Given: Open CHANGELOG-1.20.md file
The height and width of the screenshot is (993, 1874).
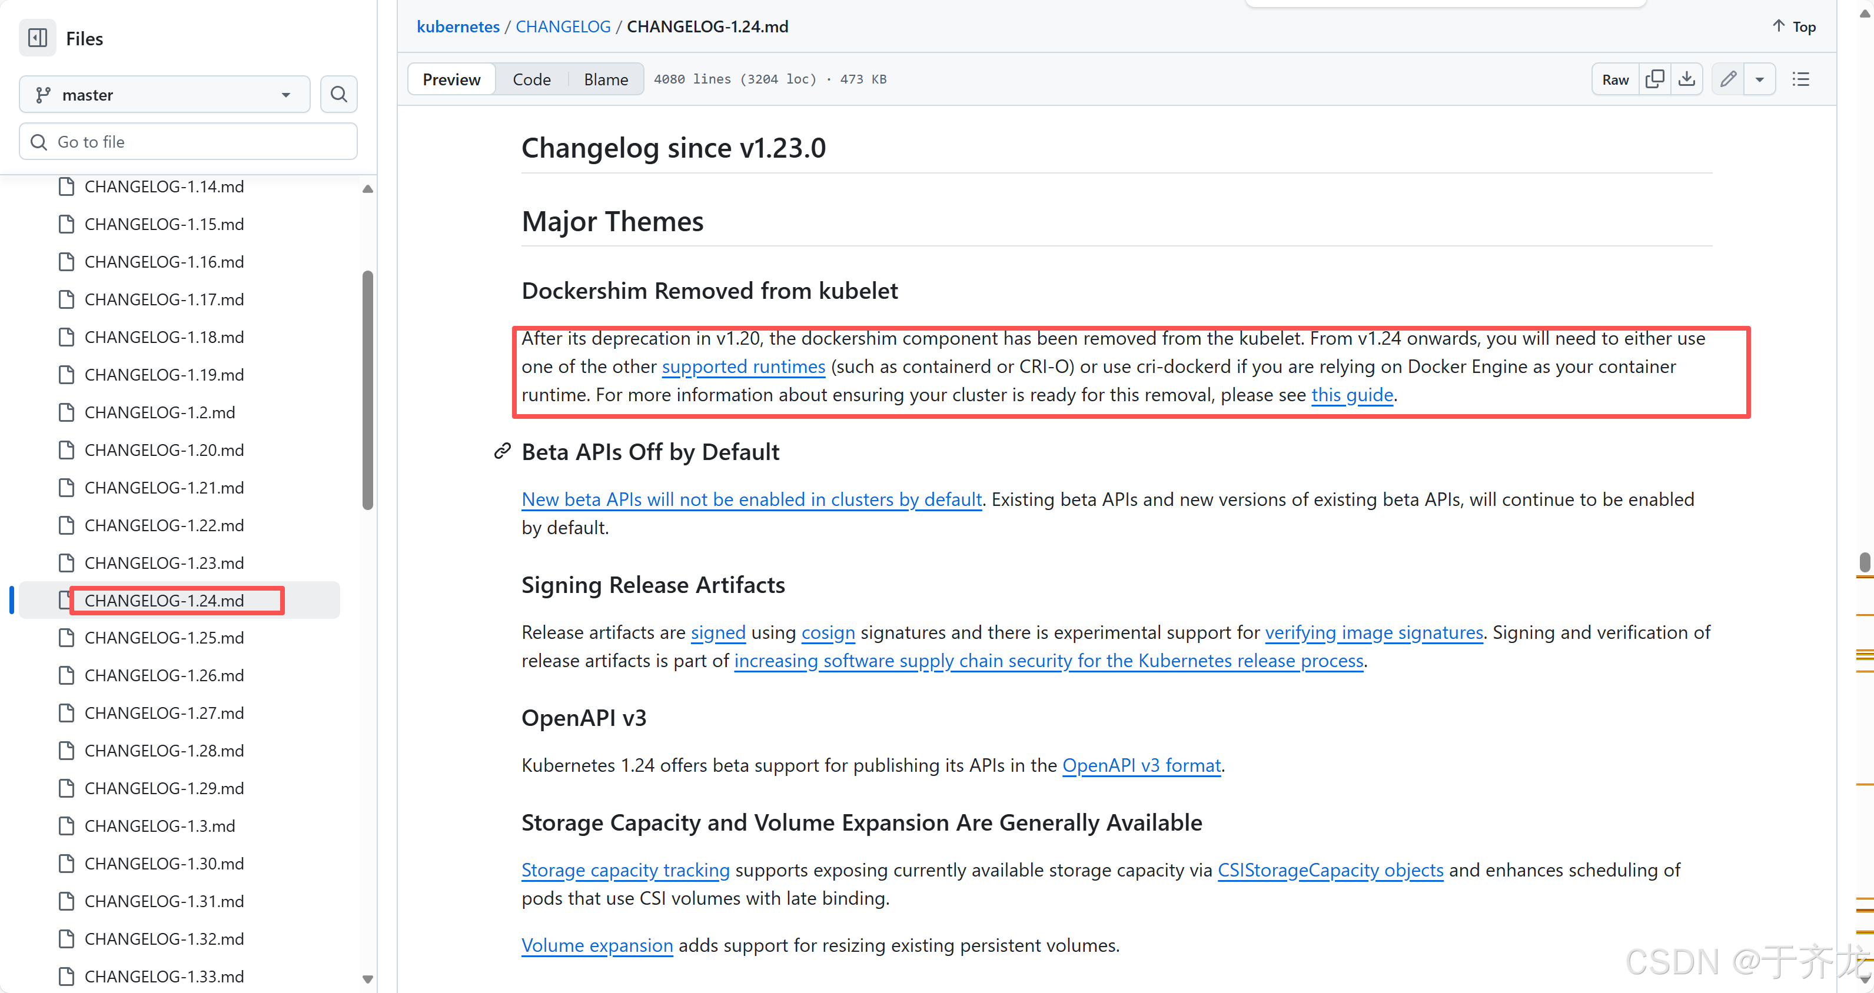Looking at the screenshot, I should [x=164, y=450].
